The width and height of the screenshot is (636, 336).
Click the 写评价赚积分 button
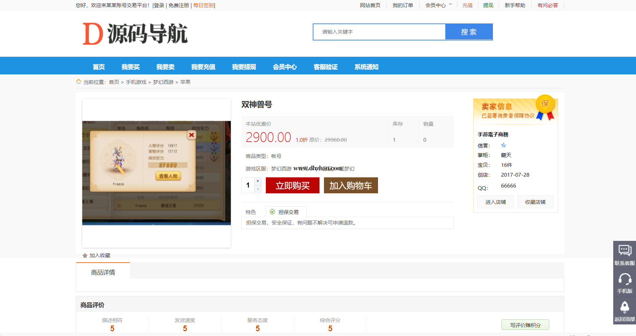[525, 325]
